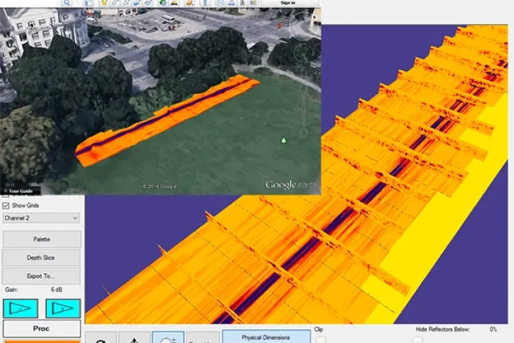Select the add polygon tool in Google Earth
Image resolution: width=514 pixels, height=343 pixels.
click(115, 3)
